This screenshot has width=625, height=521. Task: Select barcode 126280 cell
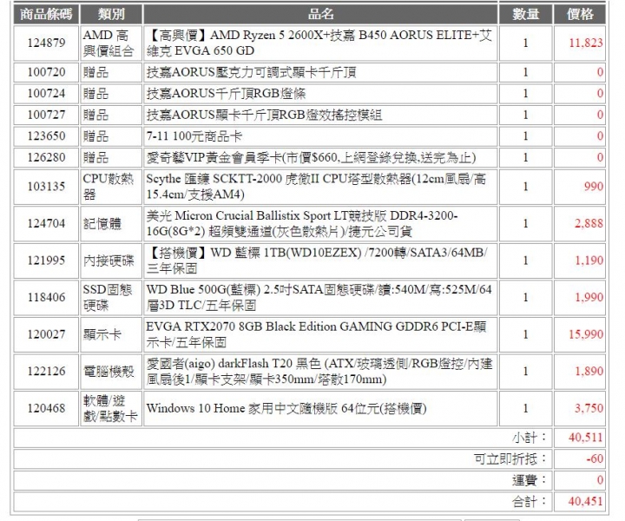(46, 158)
